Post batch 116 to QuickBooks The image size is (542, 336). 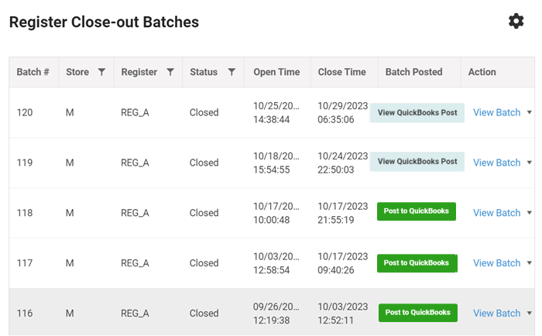coord(418,313)
